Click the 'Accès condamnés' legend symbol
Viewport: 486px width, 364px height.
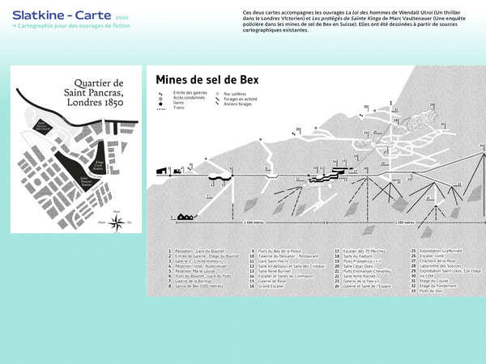pos(160,99)
